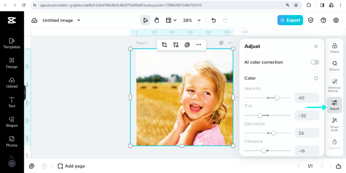346x173 pixels.
Task: Open the Effects tool tab
Action: pos(335,65)
